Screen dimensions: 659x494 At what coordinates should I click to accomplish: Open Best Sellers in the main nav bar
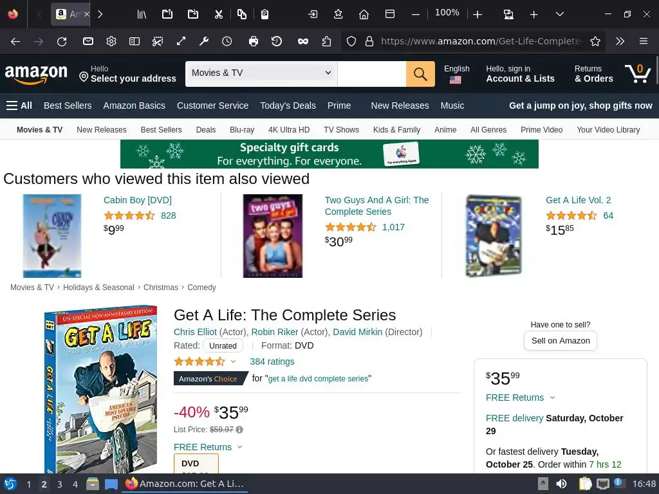tap(68, 105)
